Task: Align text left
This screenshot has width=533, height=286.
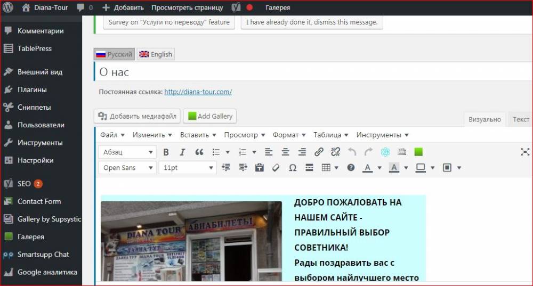Action: (269, 152)
